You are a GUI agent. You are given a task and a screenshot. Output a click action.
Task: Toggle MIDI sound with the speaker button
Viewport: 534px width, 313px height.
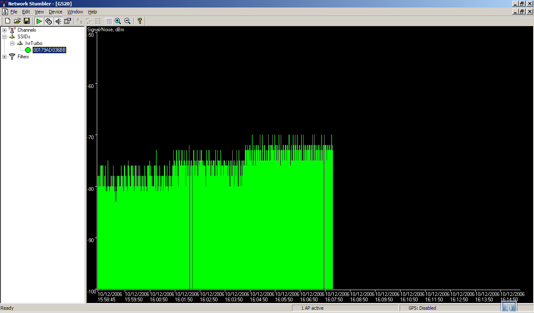coord(58,21)
